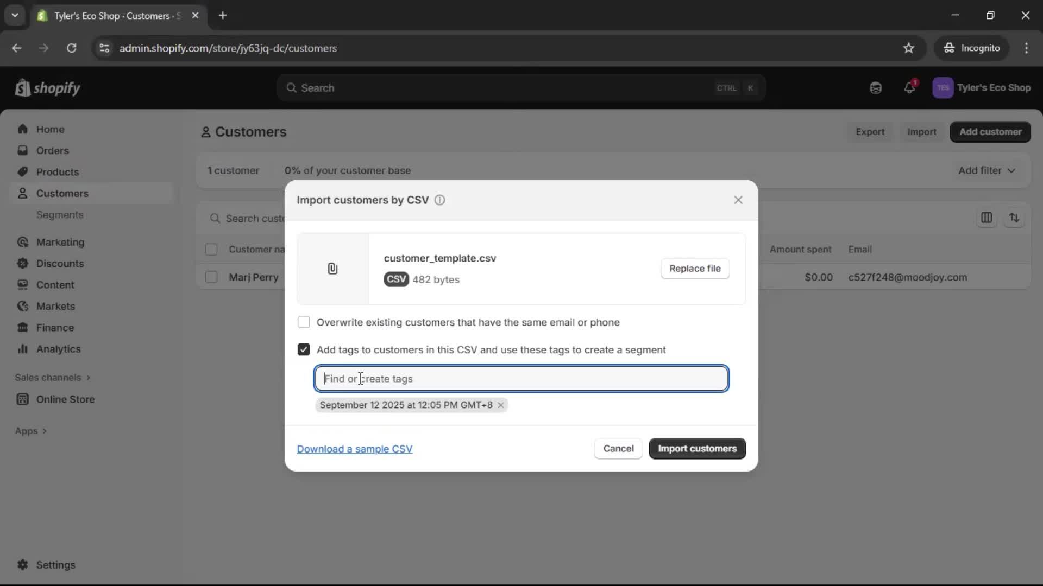Click the sort icon above the customer list
The image size is (1043, 586).
(x=1015, y=218)
